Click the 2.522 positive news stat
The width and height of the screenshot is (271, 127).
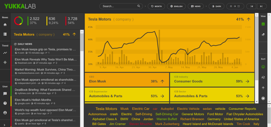(34, 21)
